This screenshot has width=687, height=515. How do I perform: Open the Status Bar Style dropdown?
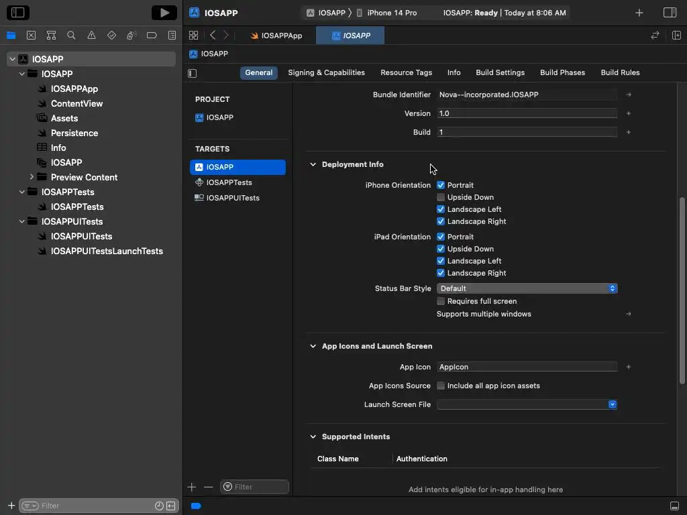coord(527,288)
